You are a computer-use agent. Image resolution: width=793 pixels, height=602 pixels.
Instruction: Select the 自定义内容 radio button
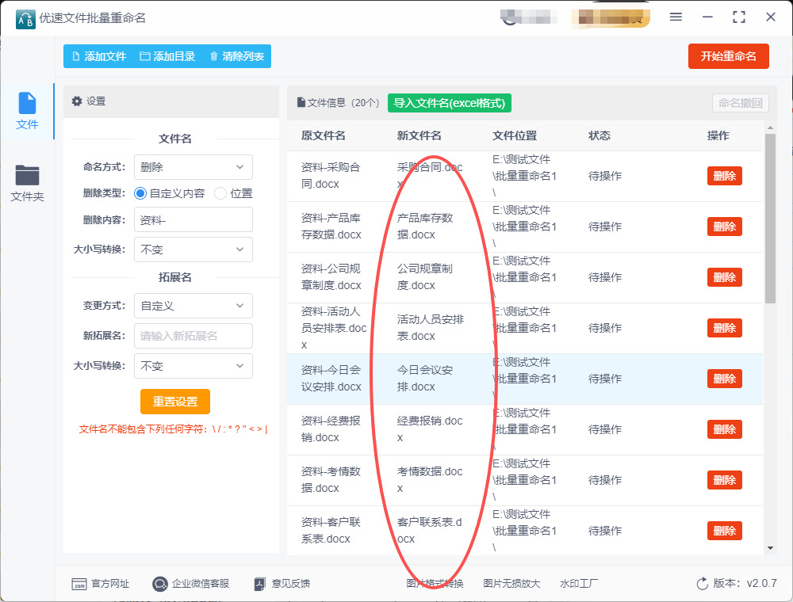(140, 193)
